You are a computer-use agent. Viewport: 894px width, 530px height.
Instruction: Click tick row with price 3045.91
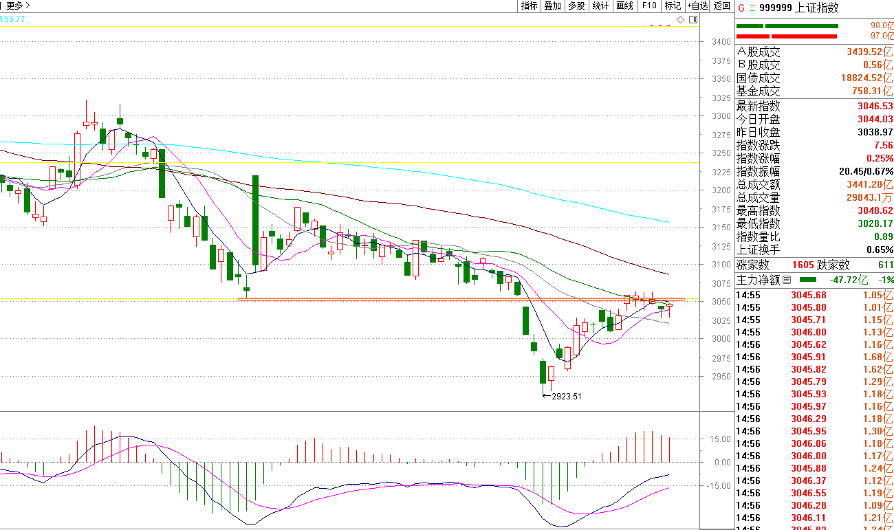(814, 357)
